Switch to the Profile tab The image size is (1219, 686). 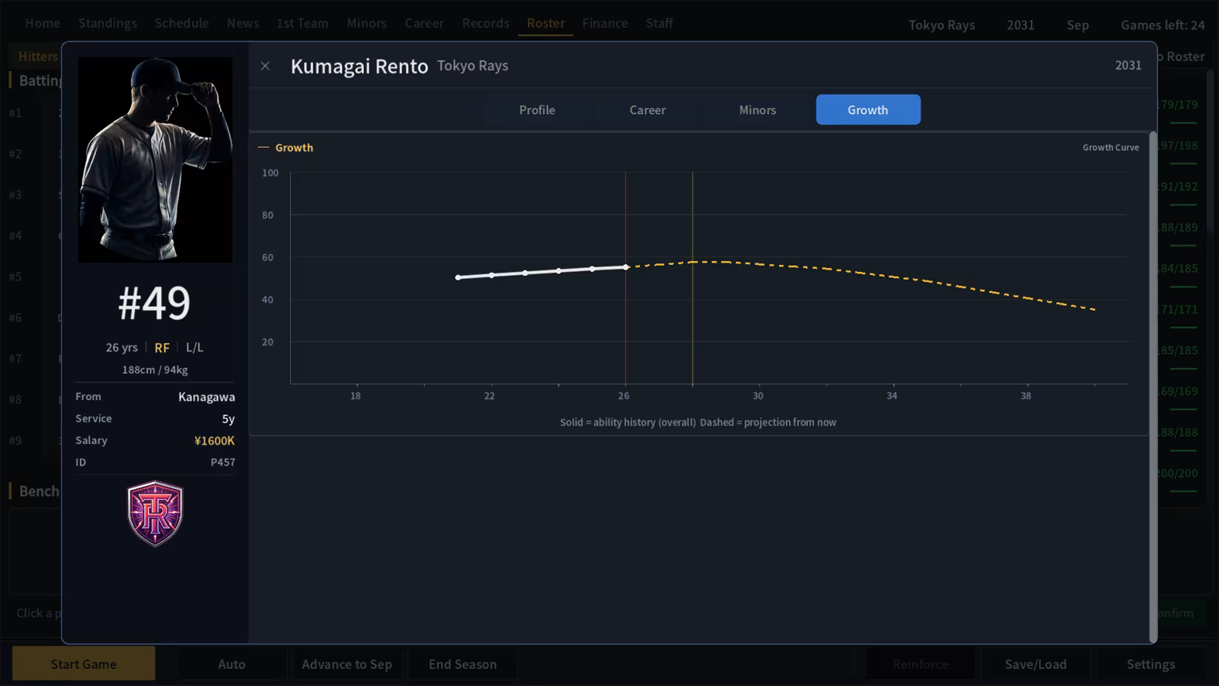537,109
